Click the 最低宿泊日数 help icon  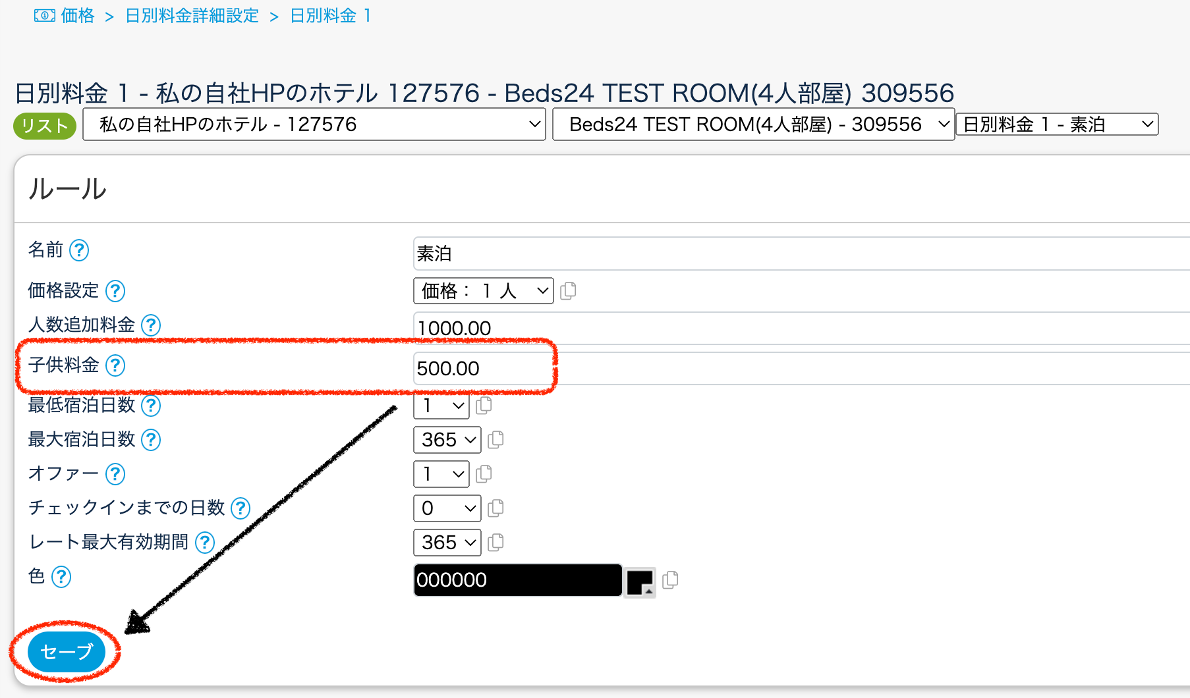pyautogui.click(x=150, y=406)
